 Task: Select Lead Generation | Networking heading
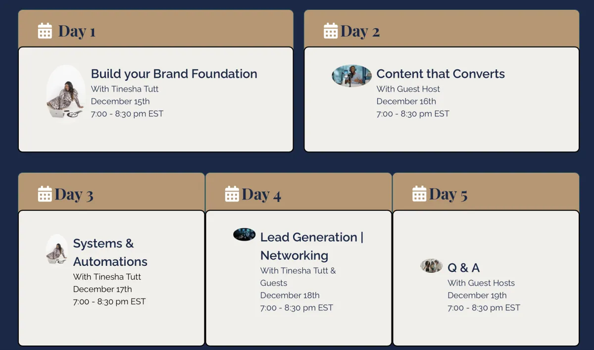(x=312, y=246)
